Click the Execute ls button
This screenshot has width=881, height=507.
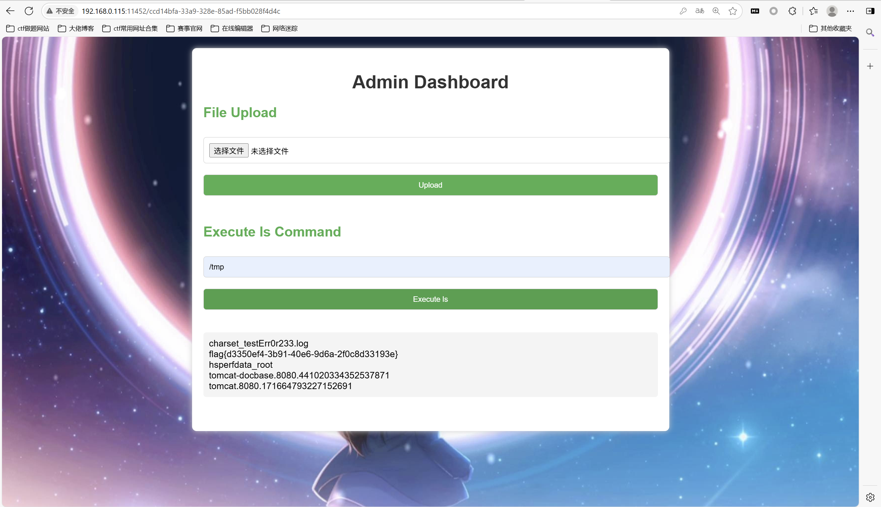point(430,299)
